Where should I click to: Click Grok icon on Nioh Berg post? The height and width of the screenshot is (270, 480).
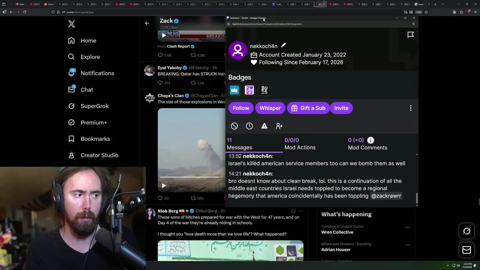[293, 211]
